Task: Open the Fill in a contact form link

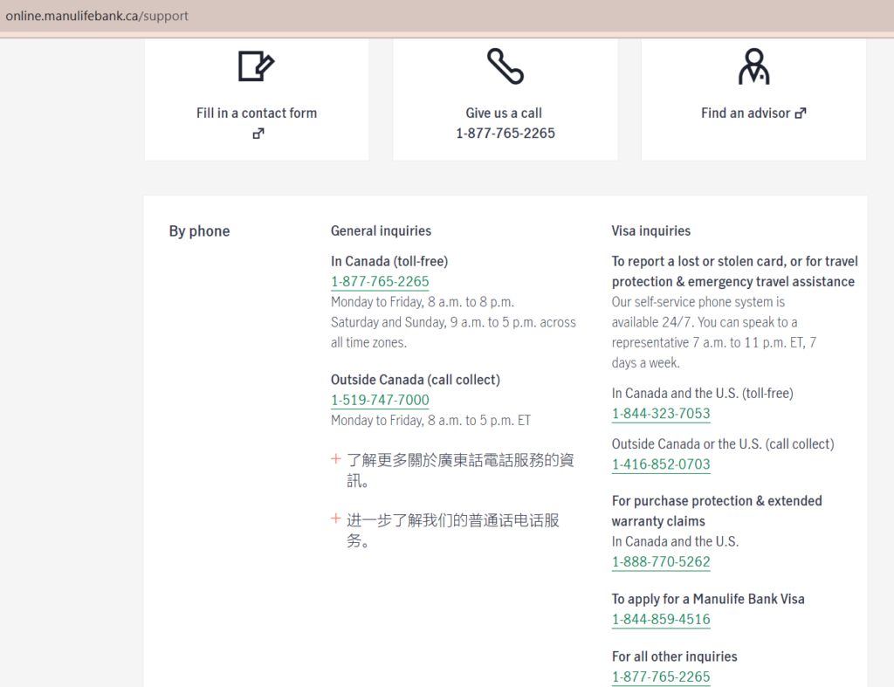Action: click(x=256, y=113)
